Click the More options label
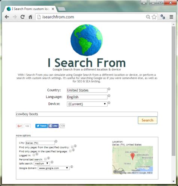178x186 pixels. tap(23, 135)
